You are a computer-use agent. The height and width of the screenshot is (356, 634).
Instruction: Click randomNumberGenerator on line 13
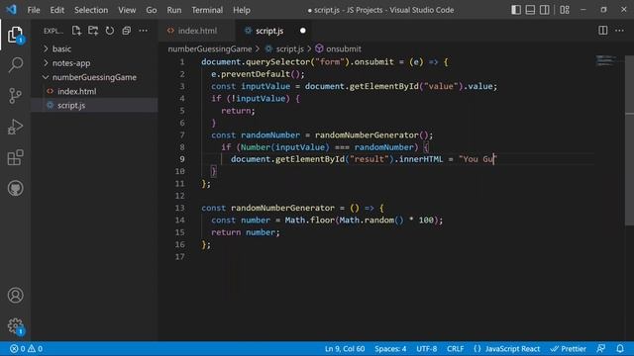[282, 208]
